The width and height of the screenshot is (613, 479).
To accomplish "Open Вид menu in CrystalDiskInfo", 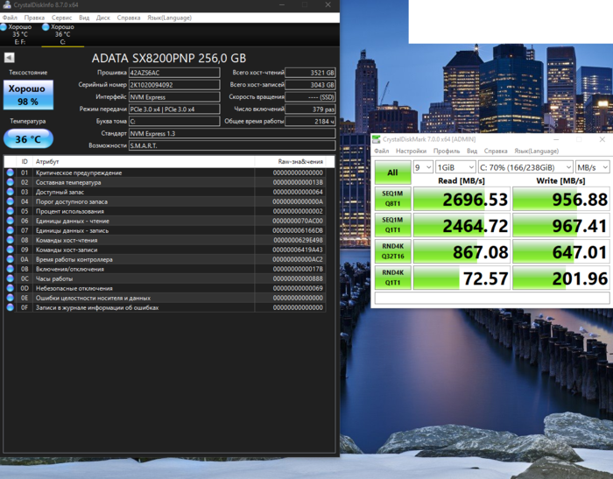I will coord(84,18).
